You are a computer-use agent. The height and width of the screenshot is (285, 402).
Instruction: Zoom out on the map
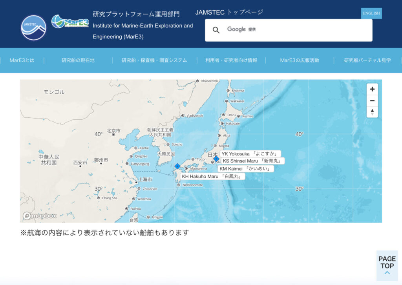pyautogui.click(x=372, y=101)
